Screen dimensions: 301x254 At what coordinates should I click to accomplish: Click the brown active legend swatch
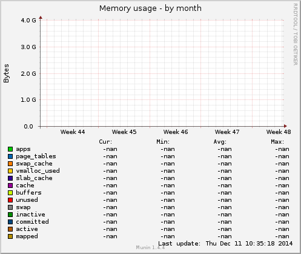pos(10,229)
